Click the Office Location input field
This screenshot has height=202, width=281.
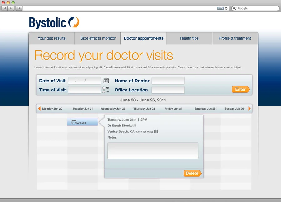(168, 90)
